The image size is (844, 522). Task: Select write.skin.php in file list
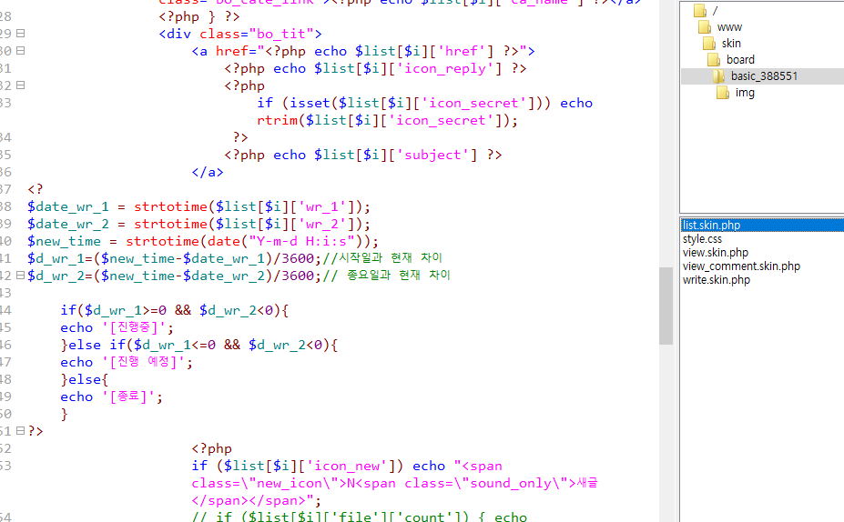[716, 279]
